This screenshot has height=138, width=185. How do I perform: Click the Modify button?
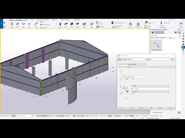click(141, 108)
